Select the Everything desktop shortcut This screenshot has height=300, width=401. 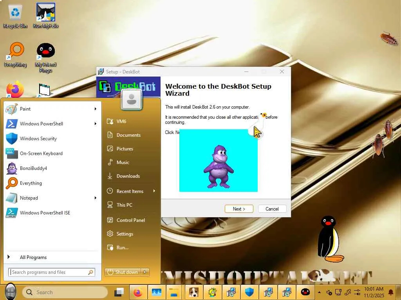click(15, 55)
